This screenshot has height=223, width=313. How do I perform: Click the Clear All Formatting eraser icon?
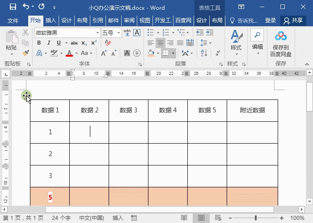pyautogui.click(x=108, y=43)
